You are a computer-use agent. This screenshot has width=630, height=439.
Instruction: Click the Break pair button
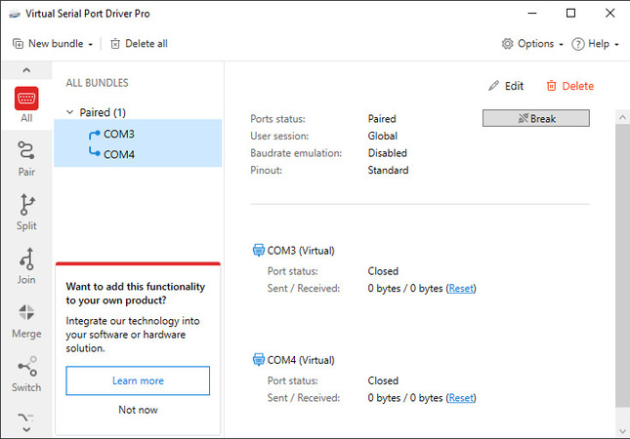click(536, 118)
